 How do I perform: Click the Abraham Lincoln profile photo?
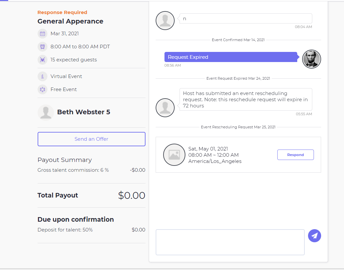point(312,59)
